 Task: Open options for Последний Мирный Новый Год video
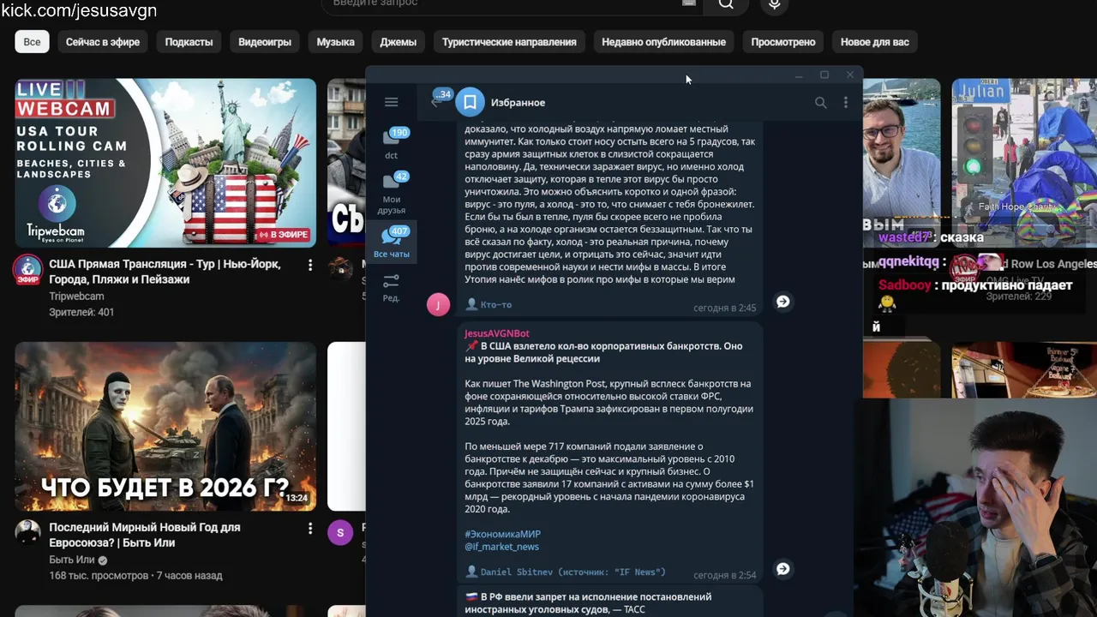(310, 529)
